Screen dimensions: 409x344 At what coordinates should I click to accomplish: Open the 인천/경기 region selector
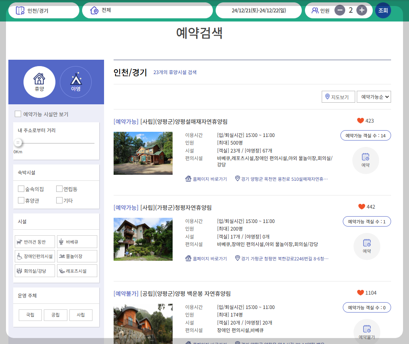[x=44, y=10]
